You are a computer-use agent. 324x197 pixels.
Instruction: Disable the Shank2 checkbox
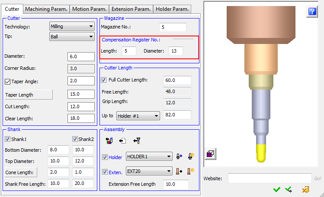click(x=75, y=139)
